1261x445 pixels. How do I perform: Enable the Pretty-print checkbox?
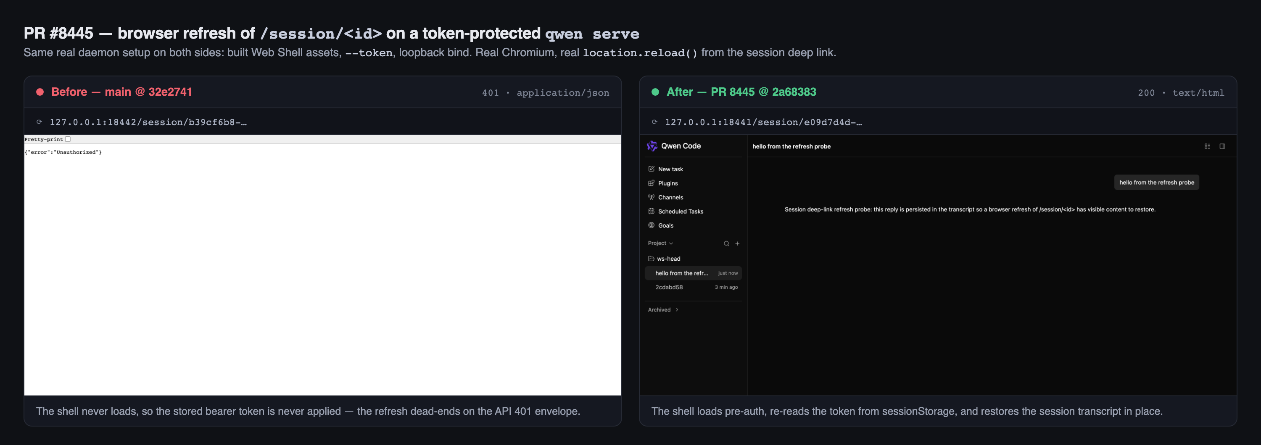tap(68, 139)
